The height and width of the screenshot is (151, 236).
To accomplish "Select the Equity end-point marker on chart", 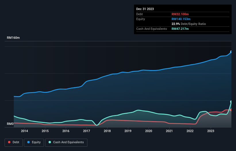I will point(231,52).
